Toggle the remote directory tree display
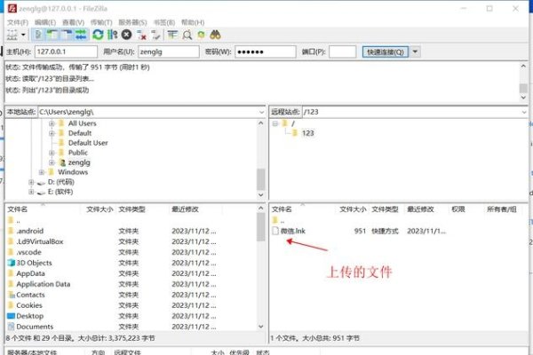Image resolution: width=533 pixels, height=355 pixels. 67,35
